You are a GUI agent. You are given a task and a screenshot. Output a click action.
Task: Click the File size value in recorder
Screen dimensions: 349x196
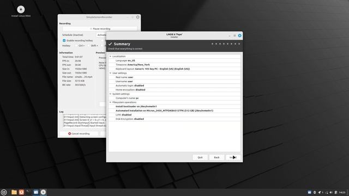(x=80, y=81)
